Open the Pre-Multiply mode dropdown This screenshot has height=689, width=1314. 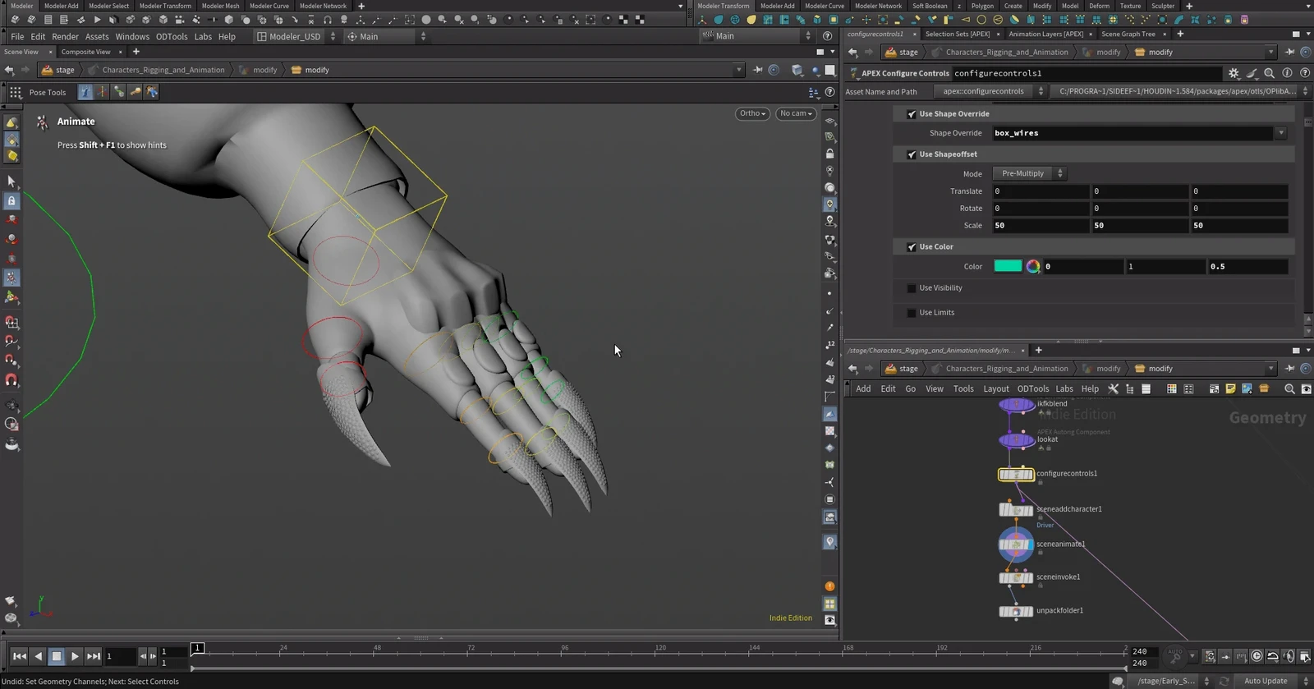[x=1030, y=173]
